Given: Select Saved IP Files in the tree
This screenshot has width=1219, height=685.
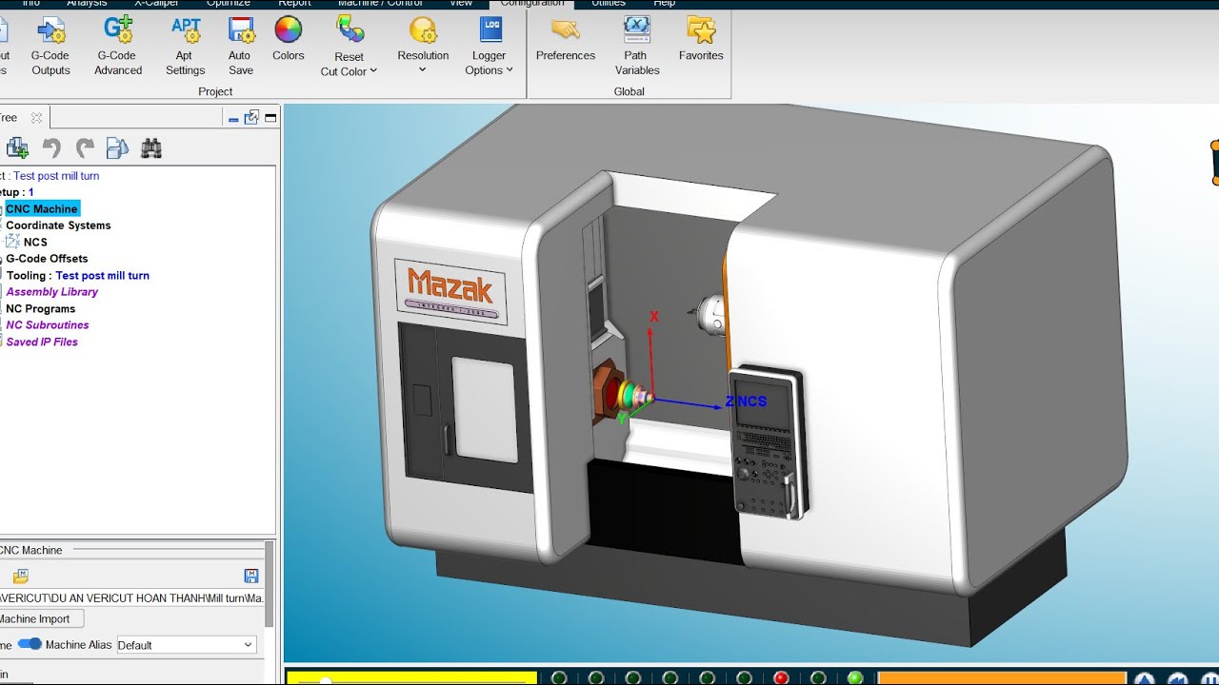Looking at the screenshot, I should [x=42, y=342].
